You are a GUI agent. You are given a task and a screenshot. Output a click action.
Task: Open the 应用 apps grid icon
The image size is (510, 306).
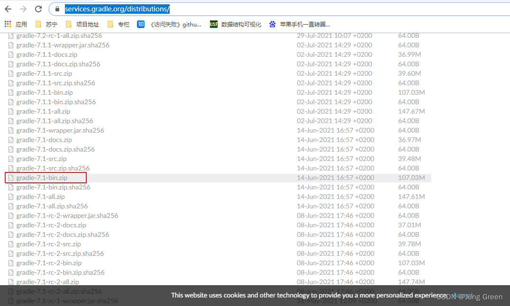(x=8, y=24)
